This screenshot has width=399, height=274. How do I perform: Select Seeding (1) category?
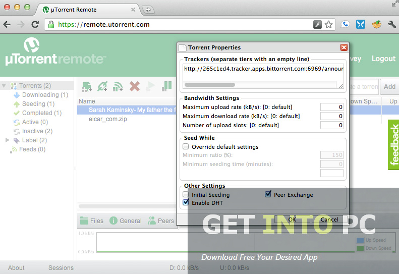38,104
